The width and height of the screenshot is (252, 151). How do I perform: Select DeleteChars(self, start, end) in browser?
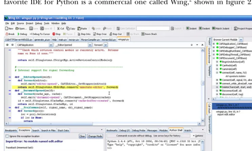click(x=236, y=87)
